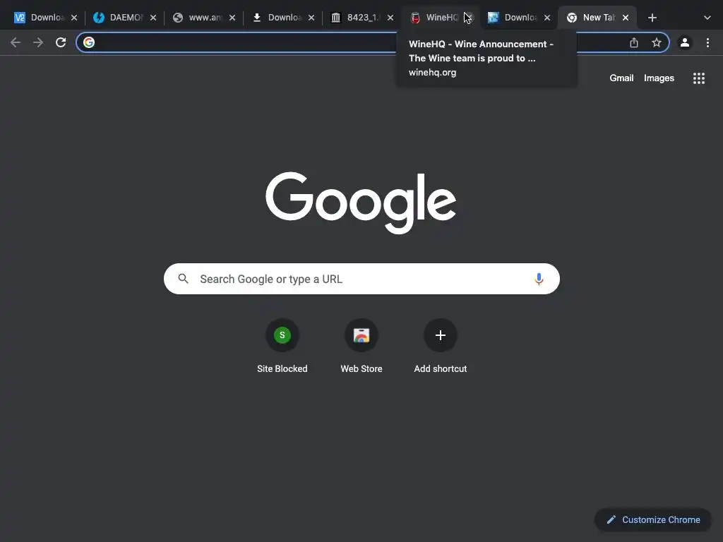Close the New Tab tab
723x542 pixels.
click(x=626, y=18)
